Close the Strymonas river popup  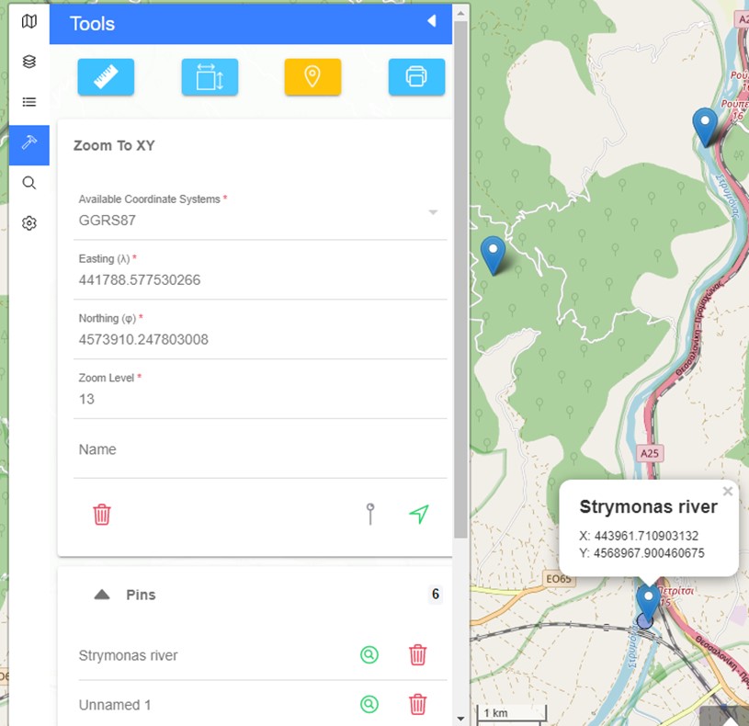pyautogui.click(x=728, y=492)
